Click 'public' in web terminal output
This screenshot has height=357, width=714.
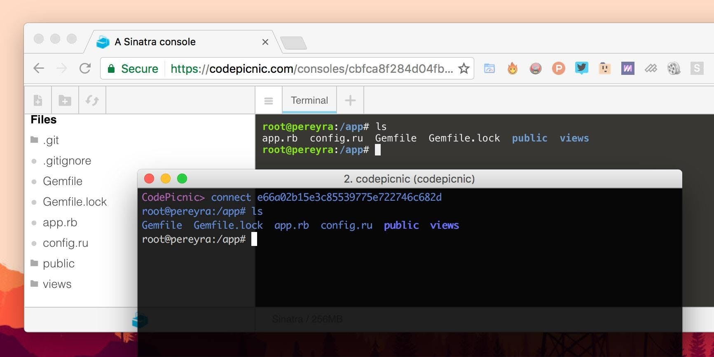coord(530,138)
